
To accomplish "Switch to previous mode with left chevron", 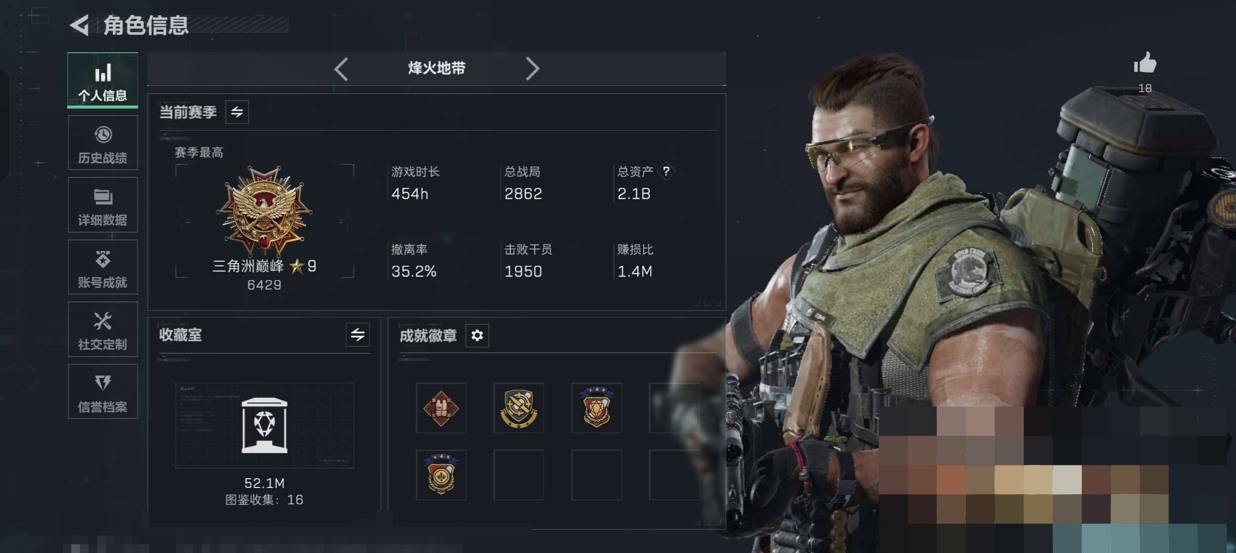I will tap(341, 69).
